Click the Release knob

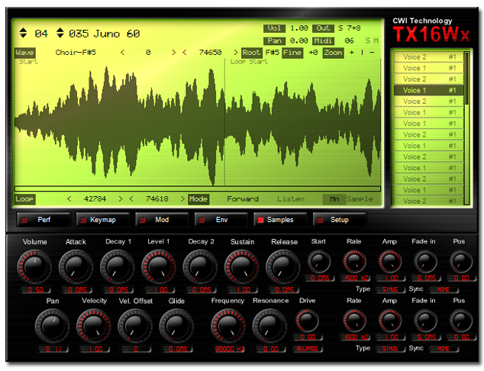coord(283,266)
